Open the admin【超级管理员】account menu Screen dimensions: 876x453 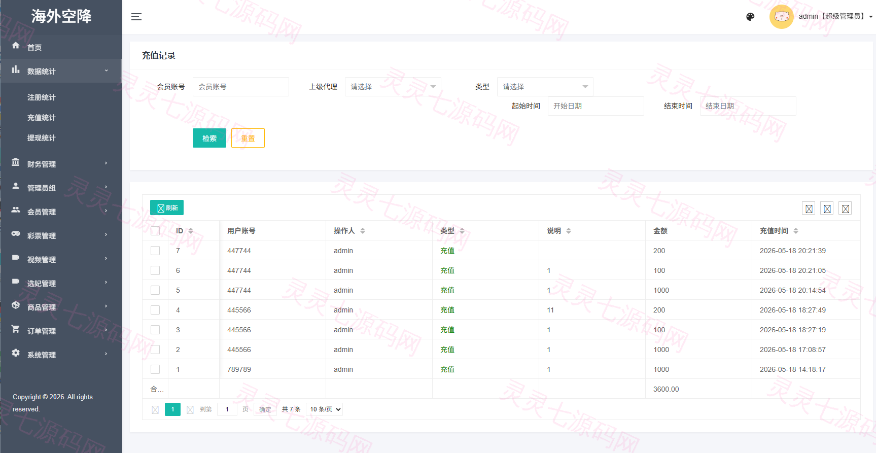[835, 17]
